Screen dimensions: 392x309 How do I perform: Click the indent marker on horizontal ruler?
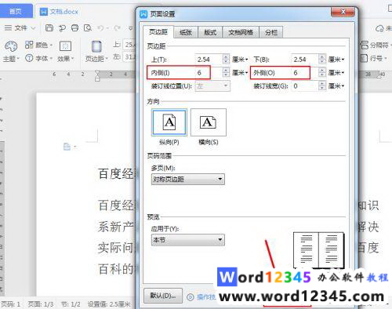[x=97, y=75]
